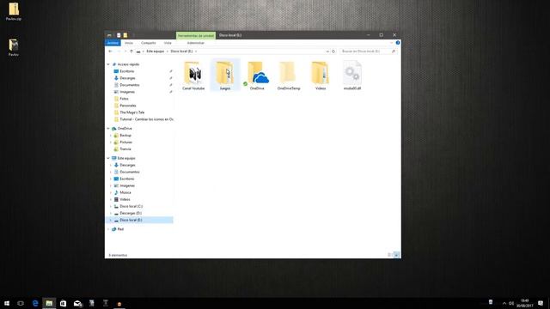Expand the Red tree node
This screenshot has width=550, height=309.
pyautogui.click(x=108, y=229)
